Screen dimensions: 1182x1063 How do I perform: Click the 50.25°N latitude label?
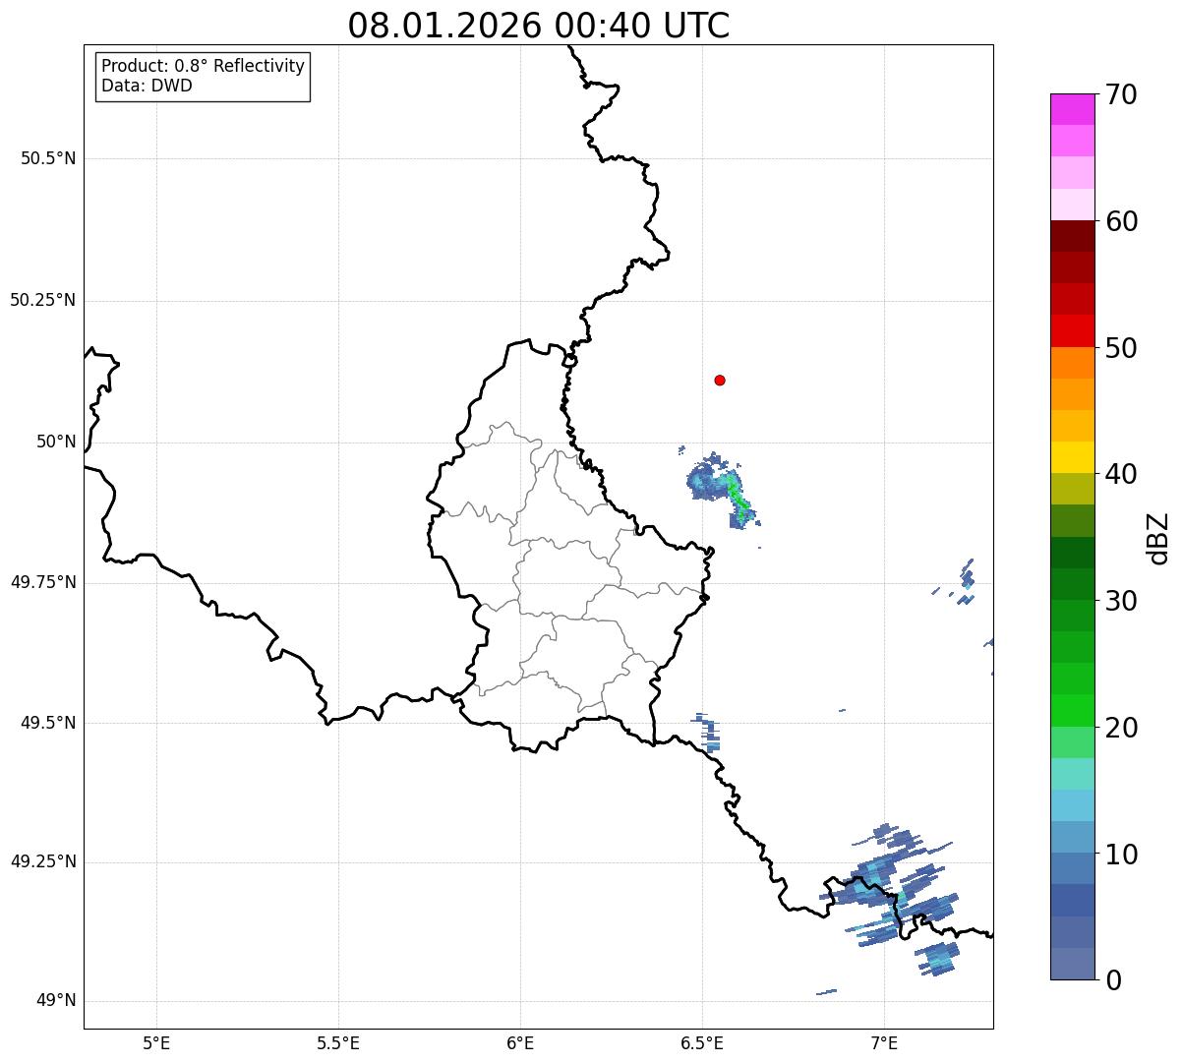pyautogui.click(x=43, y=300)
